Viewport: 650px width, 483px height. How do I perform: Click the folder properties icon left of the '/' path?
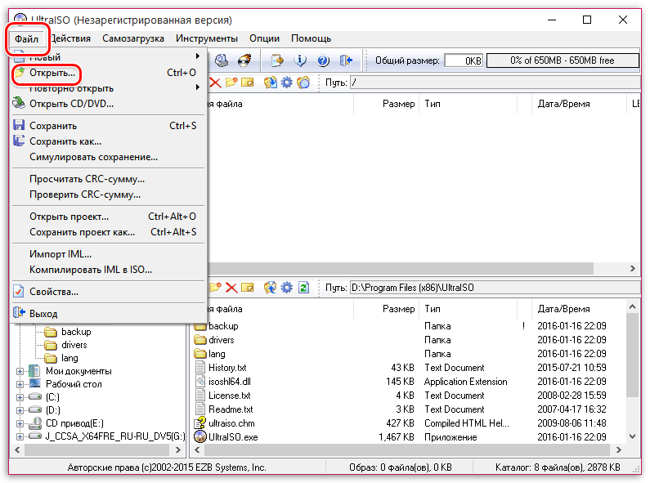click(303, 83)
